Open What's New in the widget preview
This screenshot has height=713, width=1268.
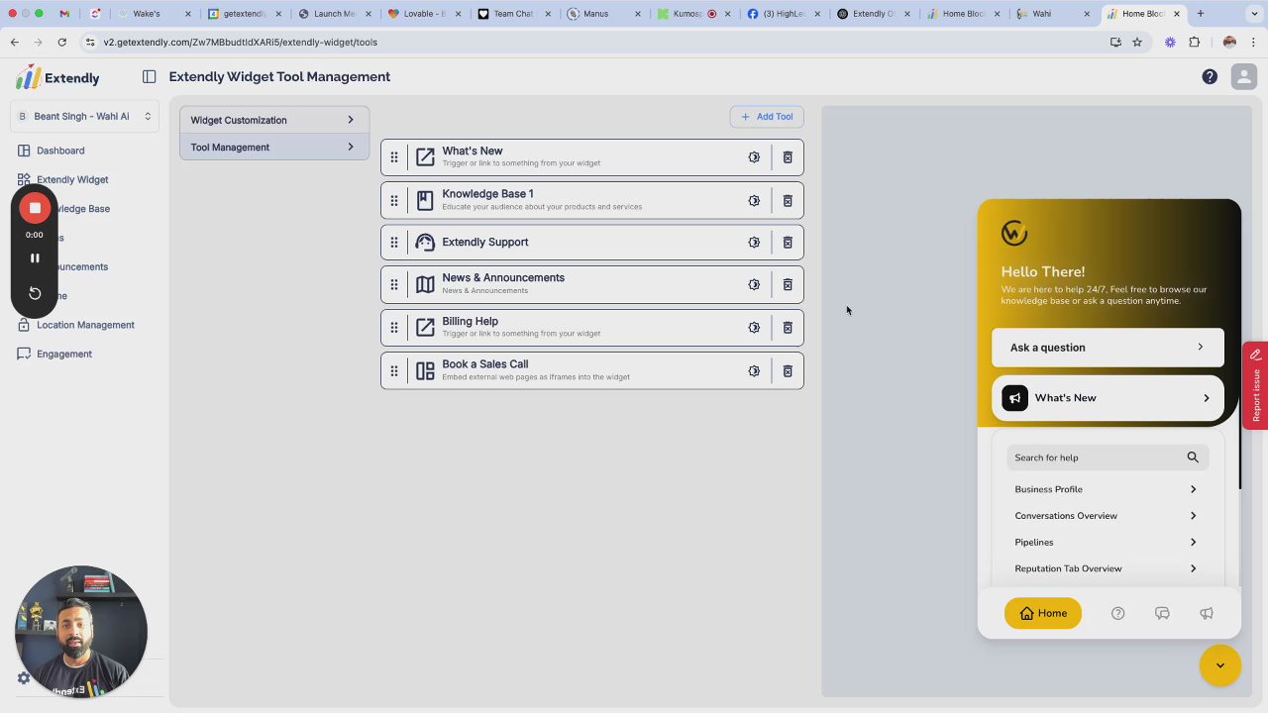1108,398
